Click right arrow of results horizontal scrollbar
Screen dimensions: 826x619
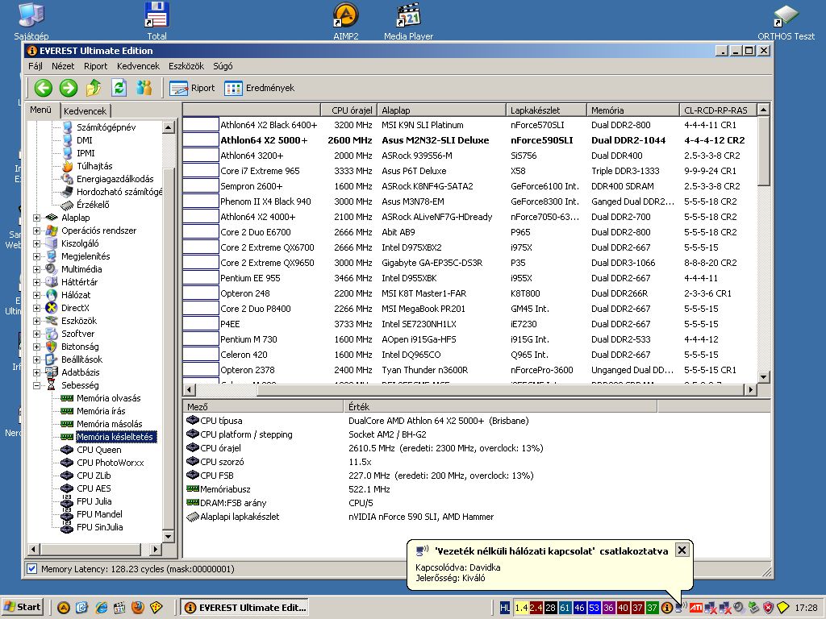751,389
